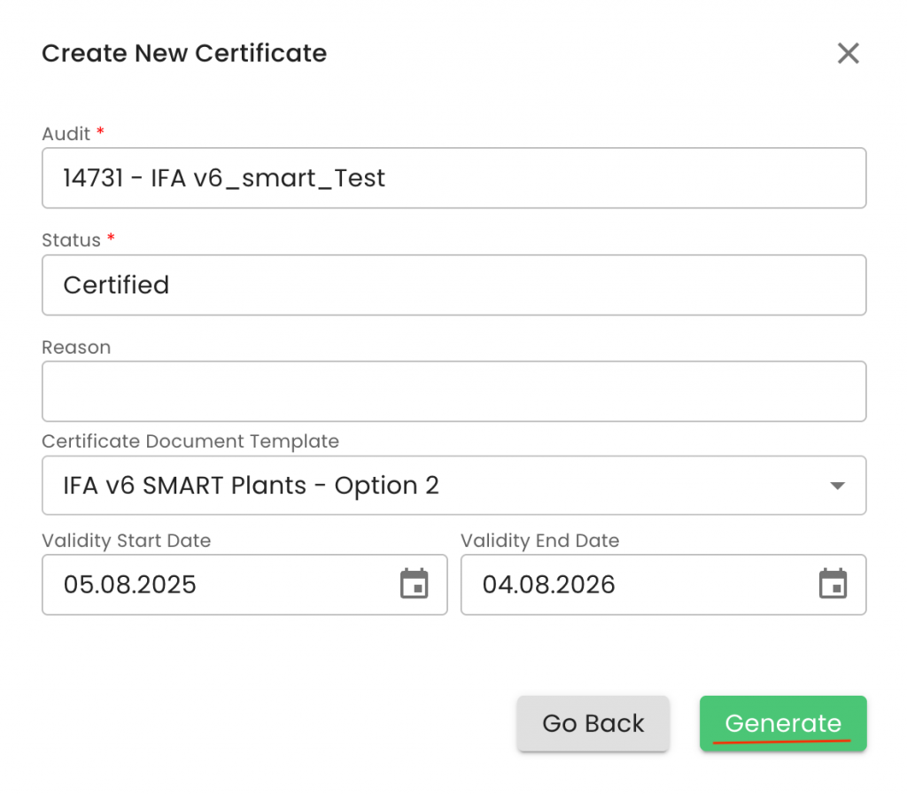Click the Create New Certificate dialog title

pyautogui.click(x=184, y=54)
